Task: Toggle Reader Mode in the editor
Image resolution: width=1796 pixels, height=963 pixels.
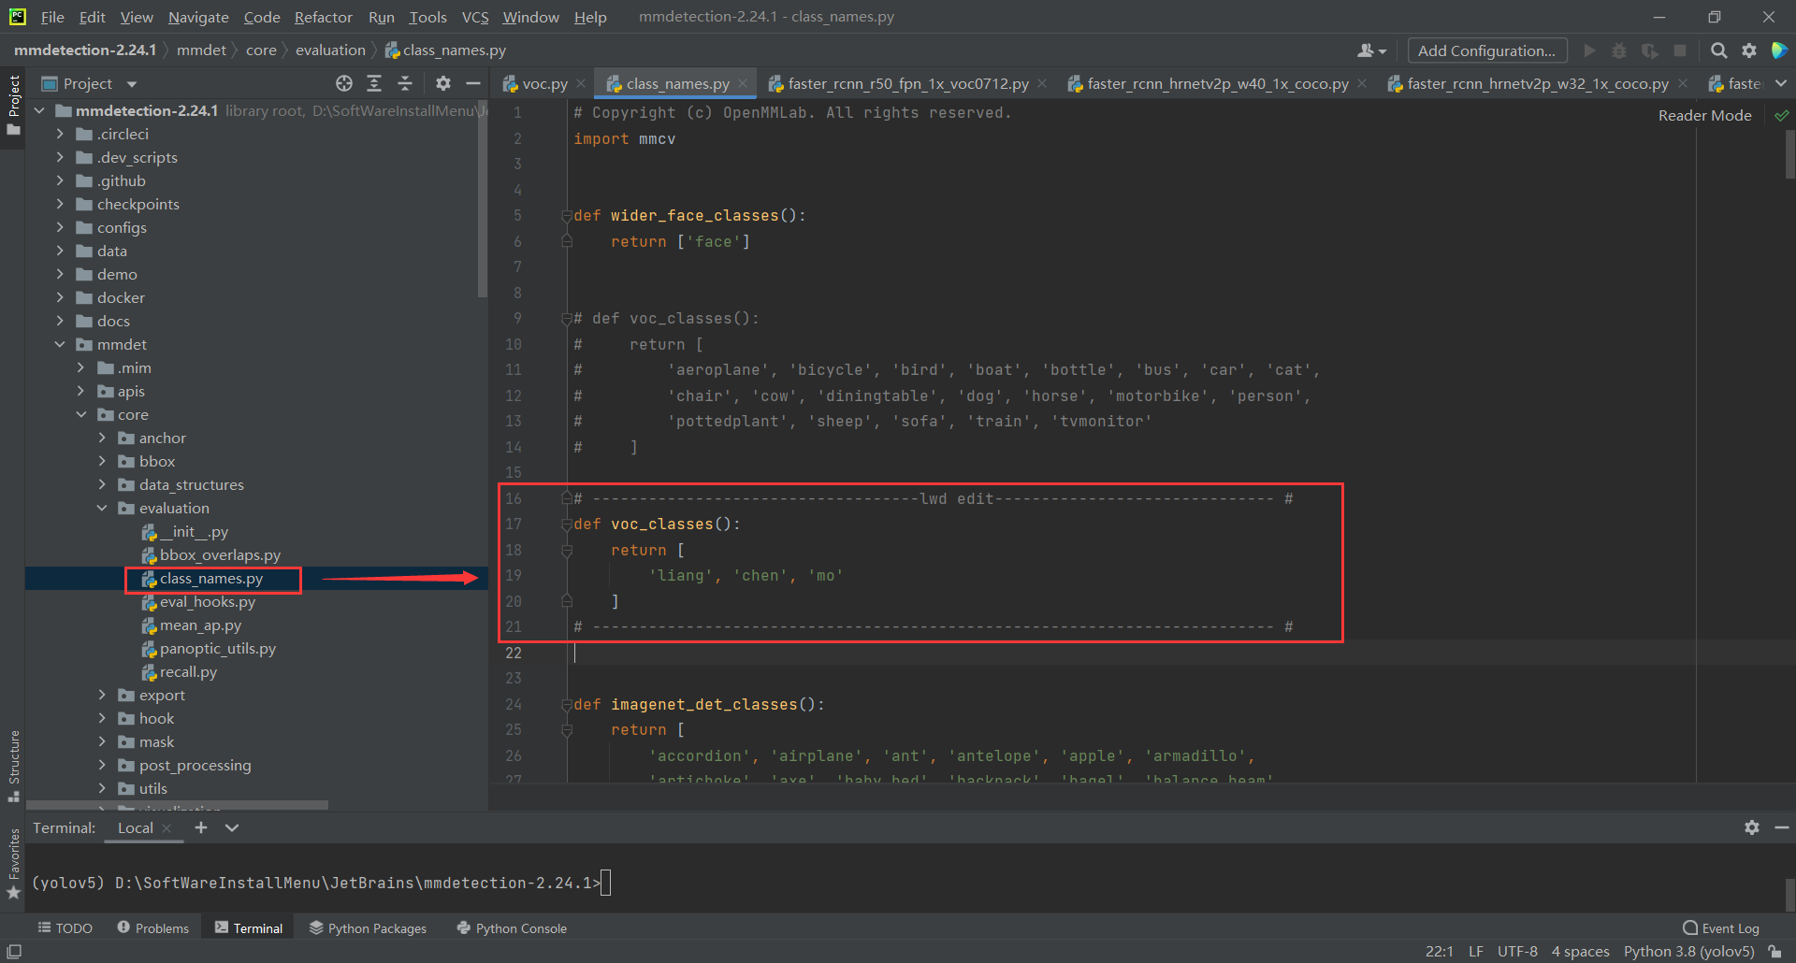Action: (x=1704, y=115)
